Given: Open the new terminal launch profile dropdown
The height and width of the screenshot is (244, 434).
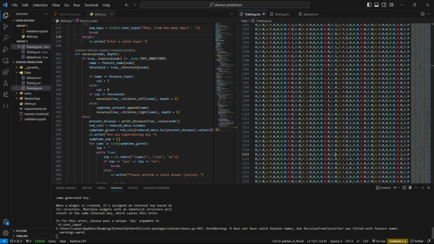Looking at the screenshot, I should point(398,188).
